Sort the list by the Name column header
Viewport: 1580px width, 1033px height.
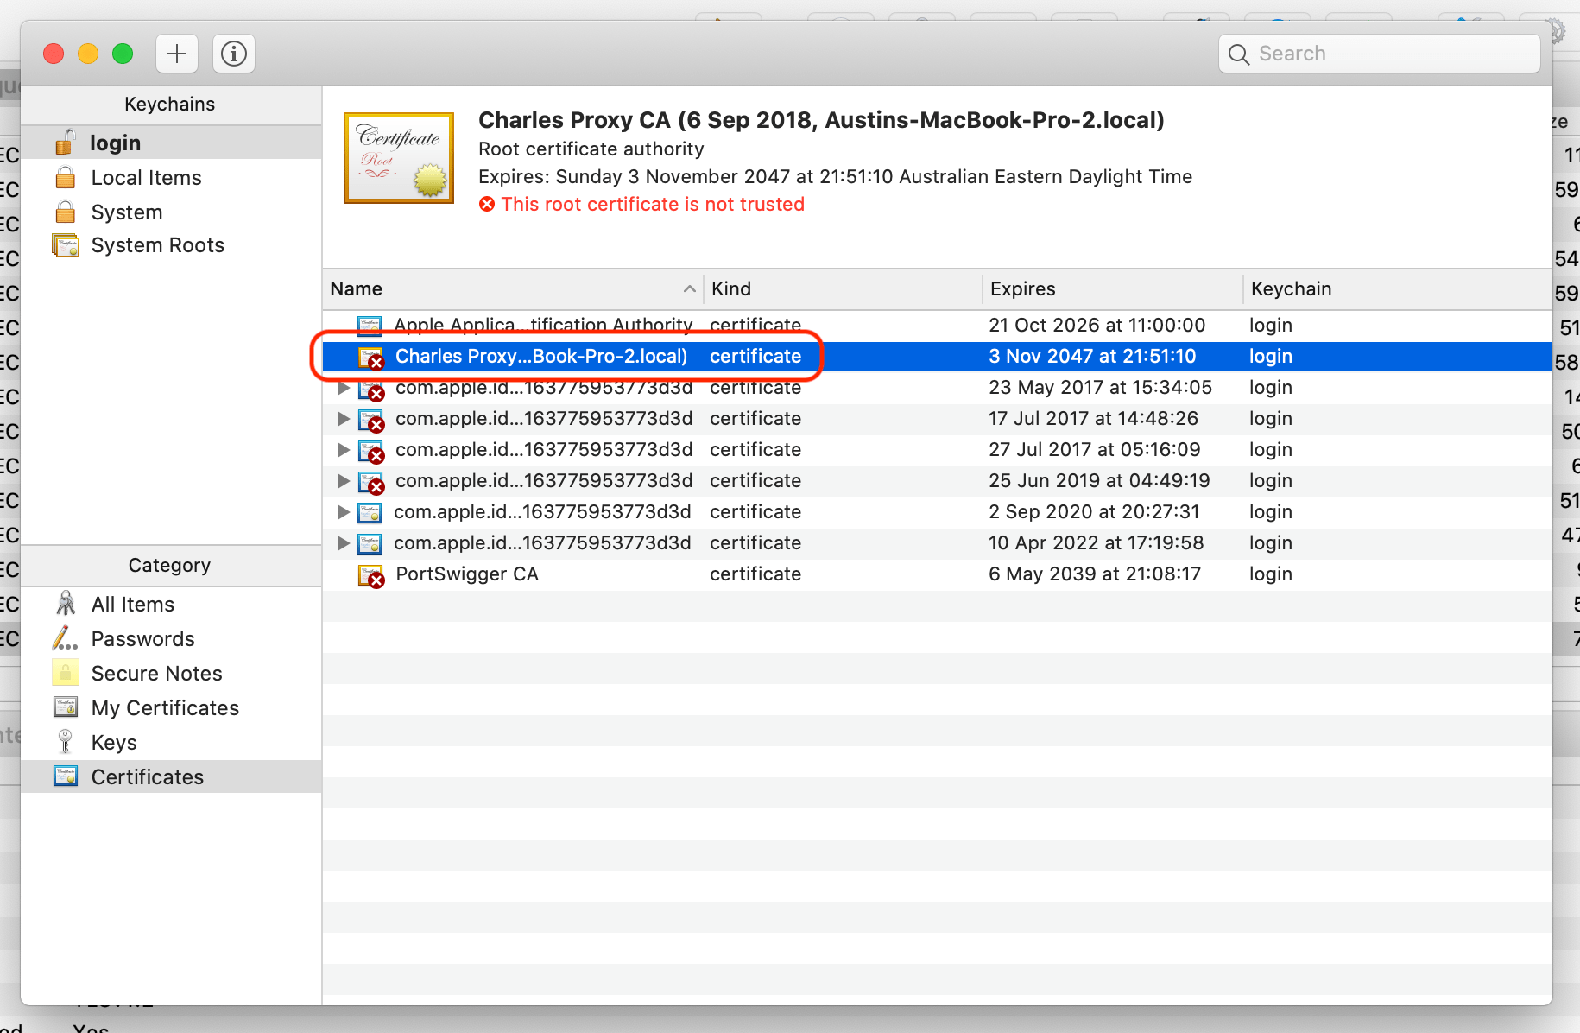click(x=513, y=289)
